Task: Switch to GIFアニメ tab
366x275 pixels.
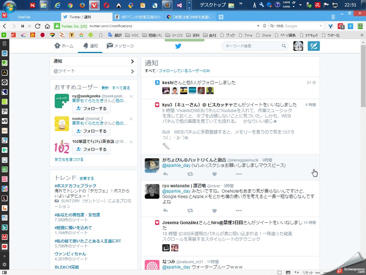Action: tap(139, 17)
